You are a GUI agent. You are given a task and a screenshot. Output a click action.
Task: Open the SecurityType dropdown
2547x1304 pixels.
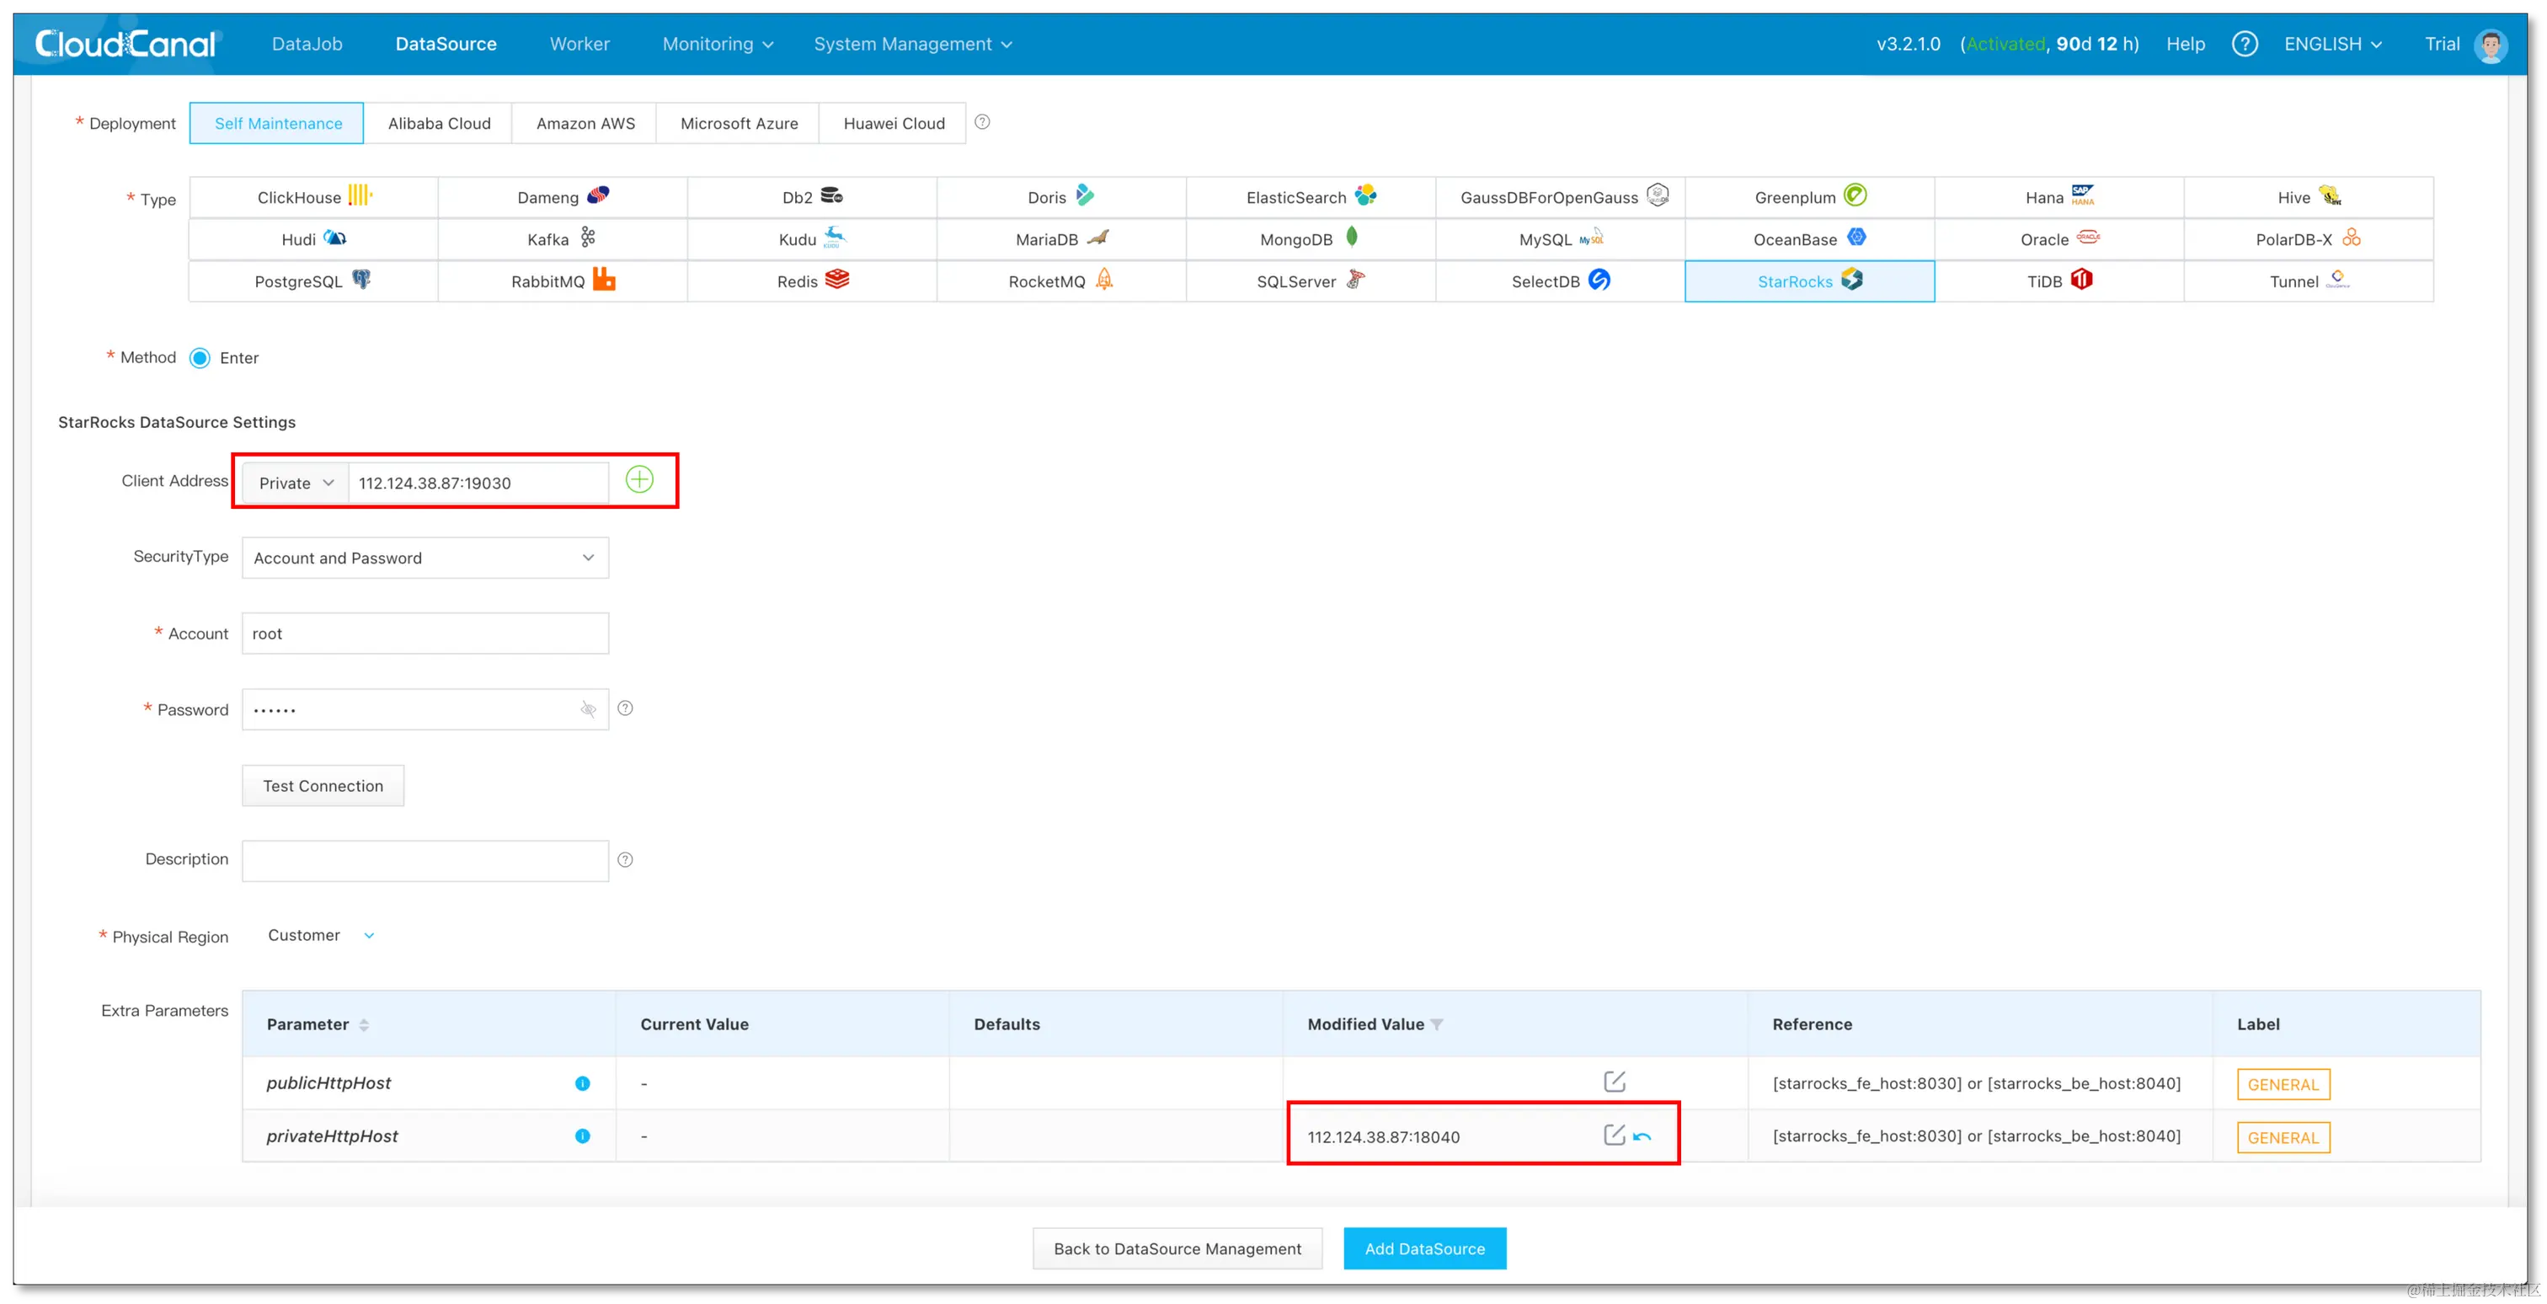click(x=425, y=558)
